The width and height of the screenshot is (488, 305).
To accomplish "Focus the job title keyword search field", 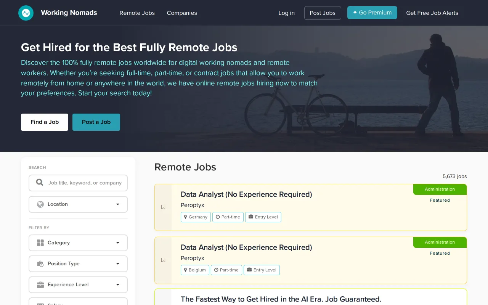I will coord(78,183).
